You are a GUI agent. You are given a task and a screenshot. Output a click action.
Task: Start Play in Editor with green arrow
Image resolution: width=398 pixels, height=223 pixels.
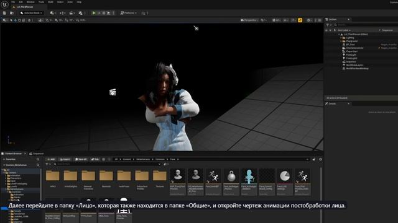(x=94, y=13)
